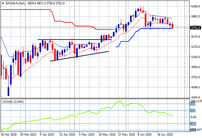The image size is (202, 138).
Task: Click the 6186.0 price axis label
Action: (x=196, y=6)
